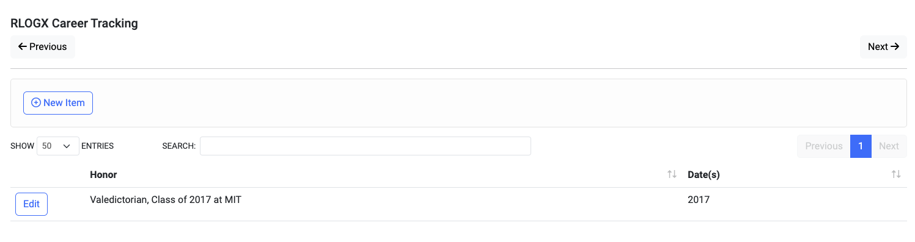Sort by Date(s) column arrows icon

(896, 174)
